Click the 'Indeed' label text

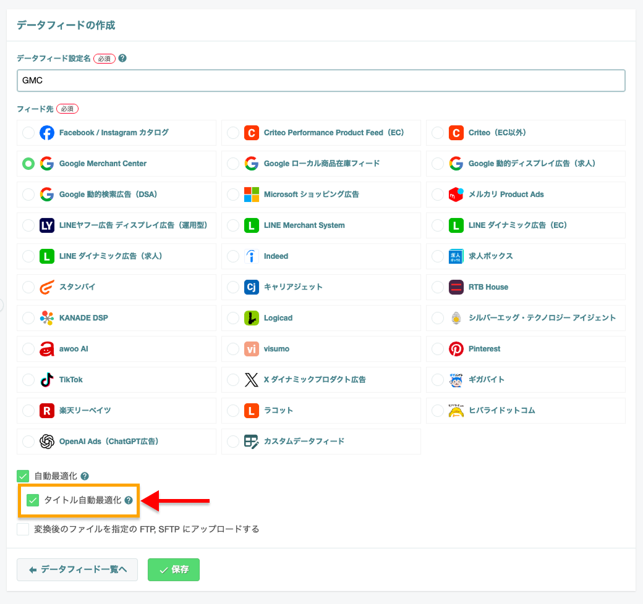[276, 256]
